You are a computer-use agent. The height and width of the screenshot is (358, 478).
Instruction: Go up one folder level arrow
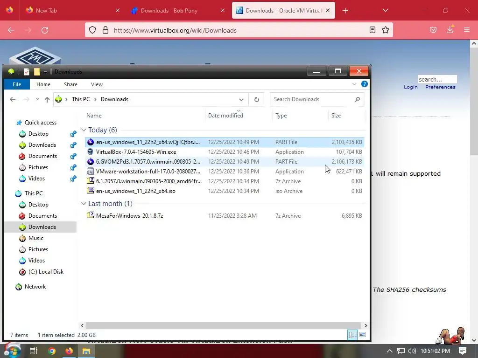(47, 99)
